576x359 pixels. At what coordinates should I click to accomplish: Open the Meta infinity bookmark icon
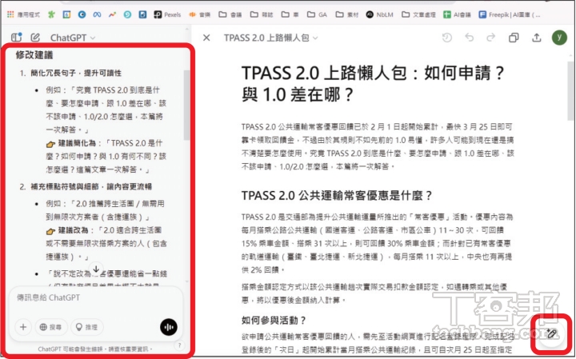tap(97, 14)
